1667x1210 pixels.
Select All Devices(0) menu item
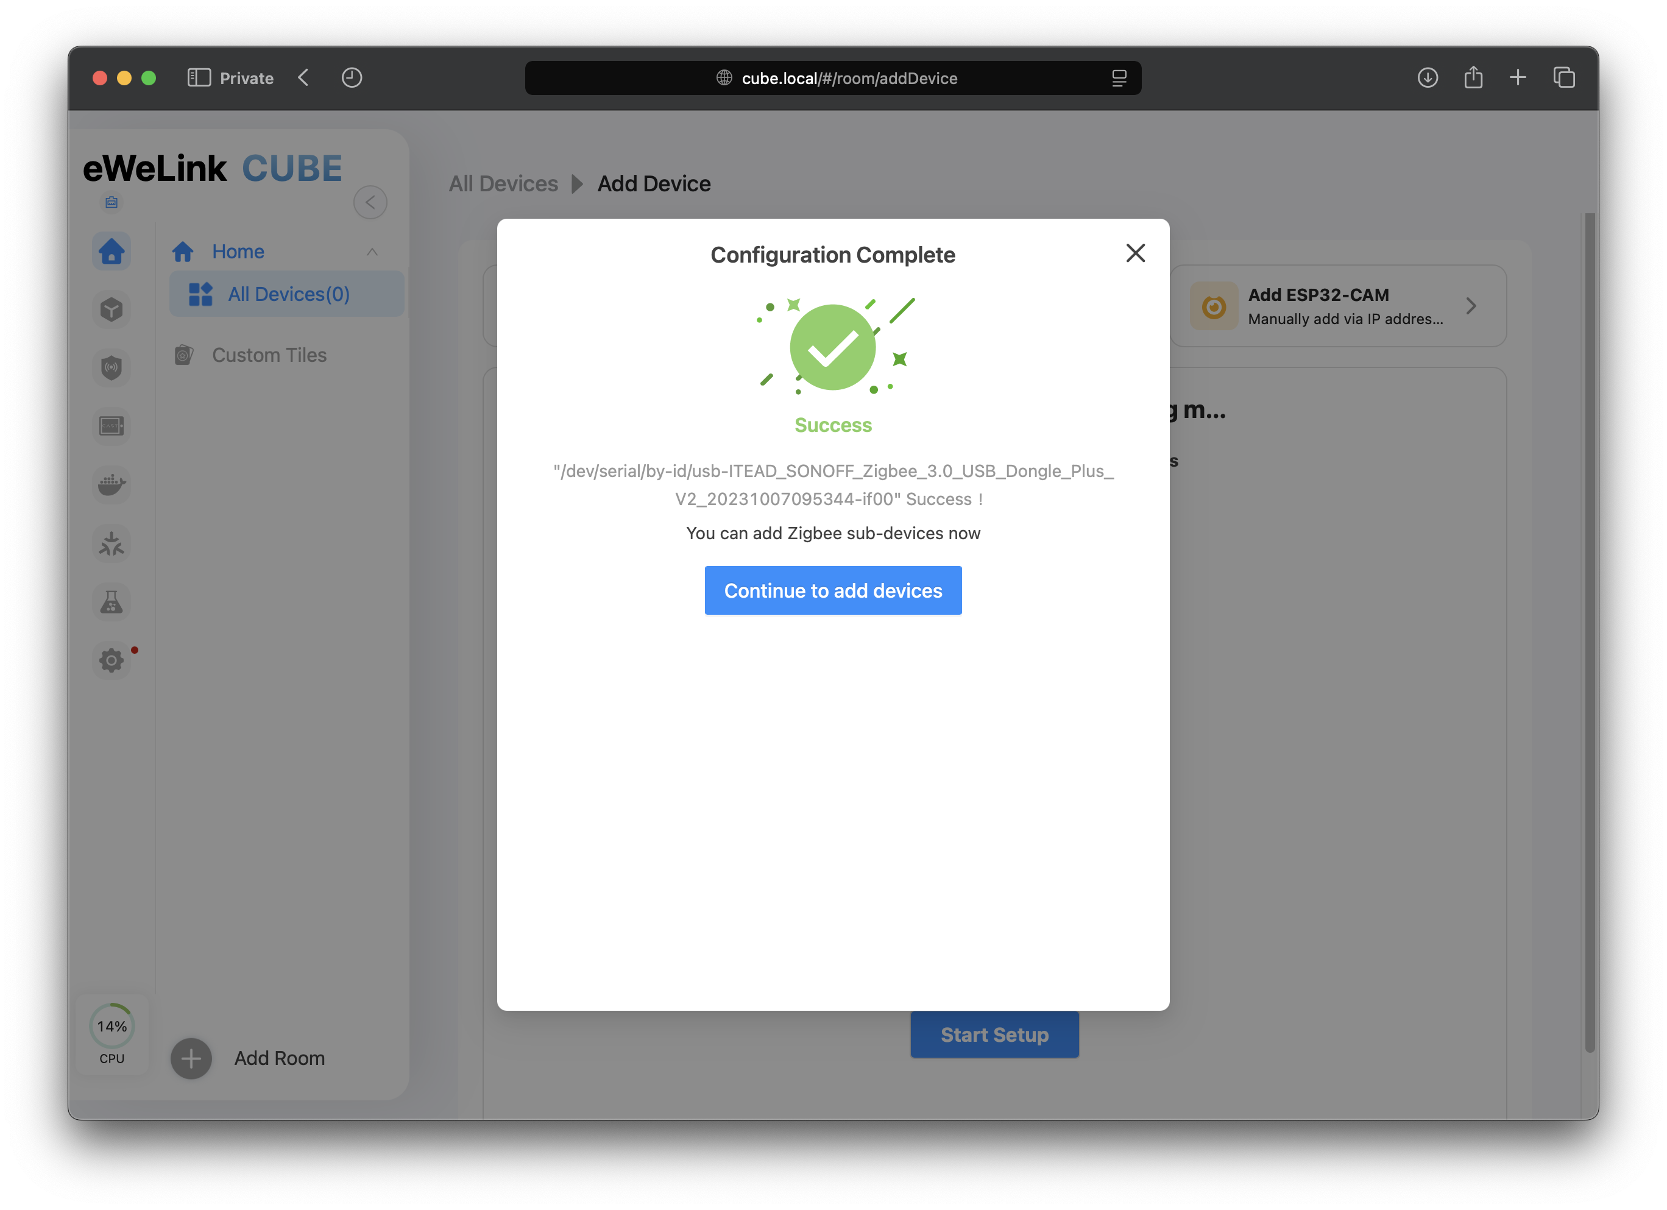[x=288, y=294]
